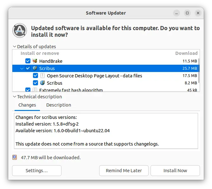
Task: Open the Settings… dialog
Action: point(36,171)
